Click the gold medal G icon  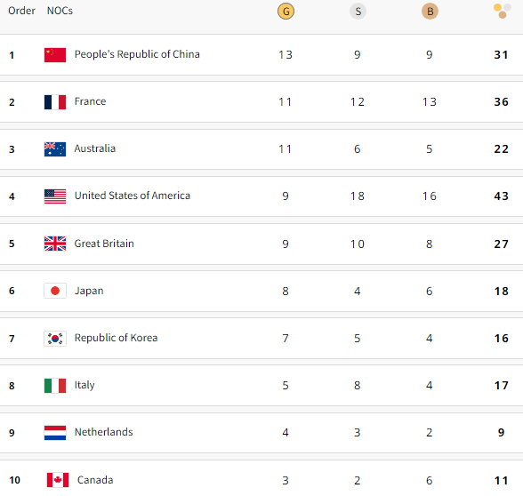coord(286,12)
